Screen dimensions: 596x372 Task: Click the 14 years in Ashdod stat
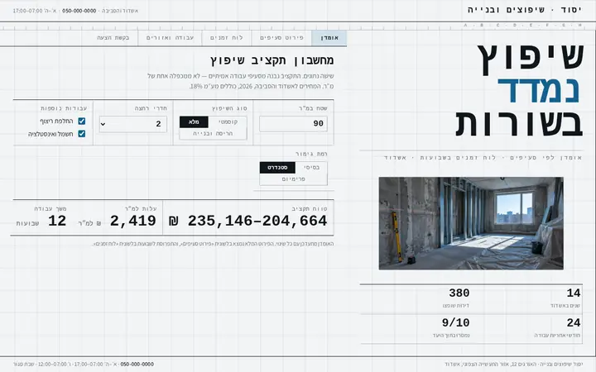click(x=574, y=293)
